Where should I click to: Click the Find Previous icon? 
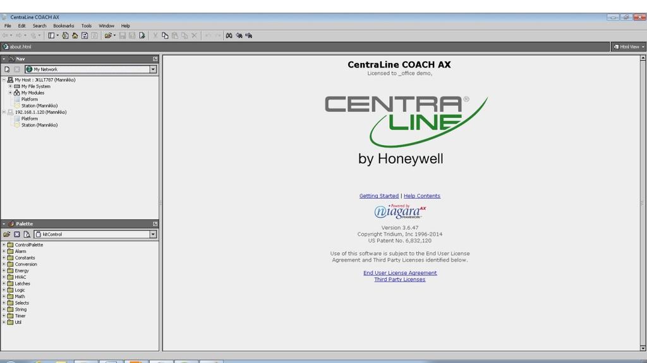(239, 36)
